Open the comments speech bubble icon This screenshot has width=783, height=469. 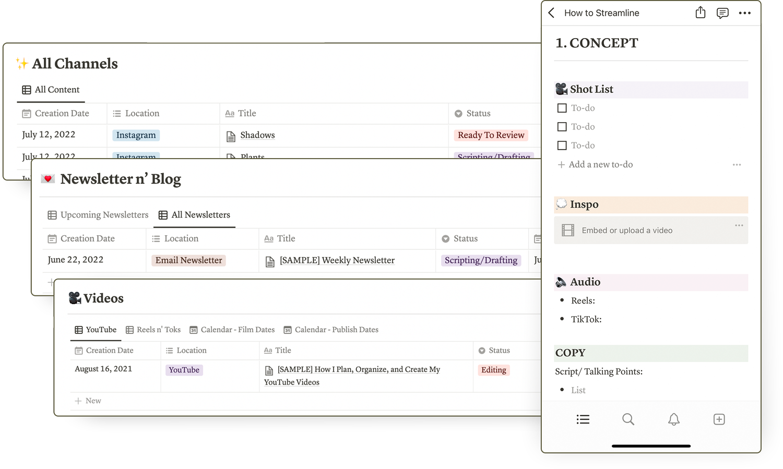point(722,13)
